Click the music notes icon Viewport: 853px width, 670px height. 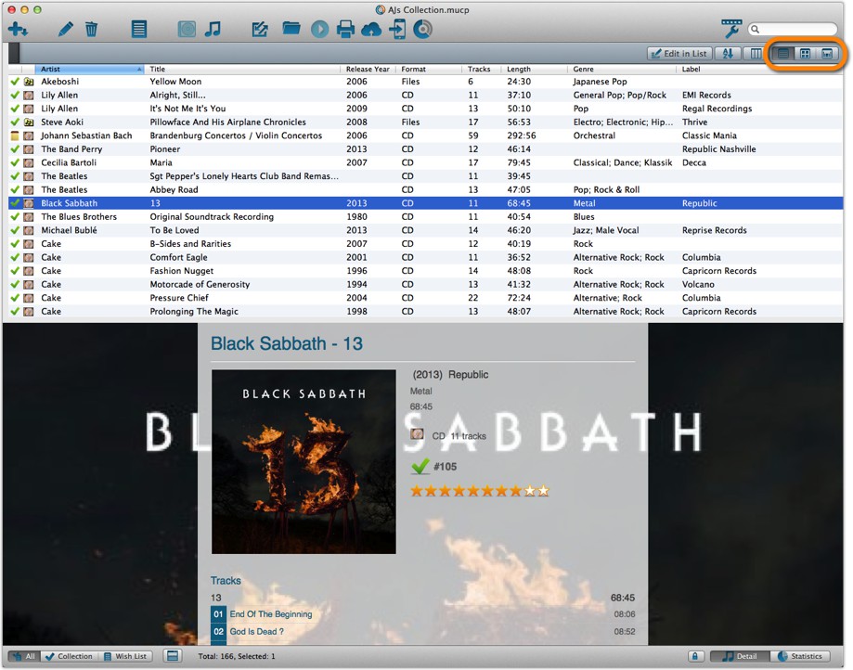point(213,29)
